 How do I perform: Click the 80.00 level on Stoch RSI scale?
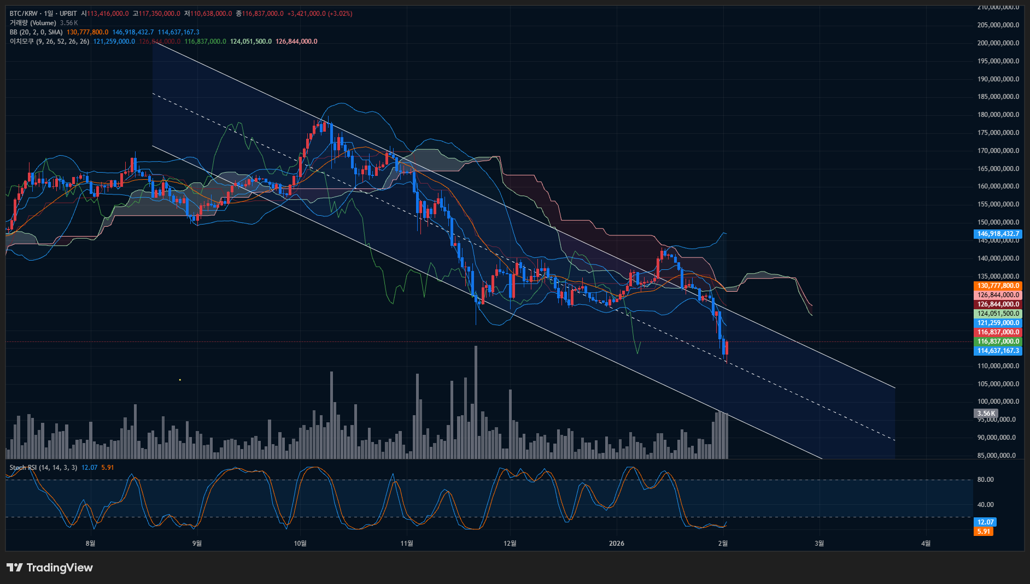[x=985, y=480]
